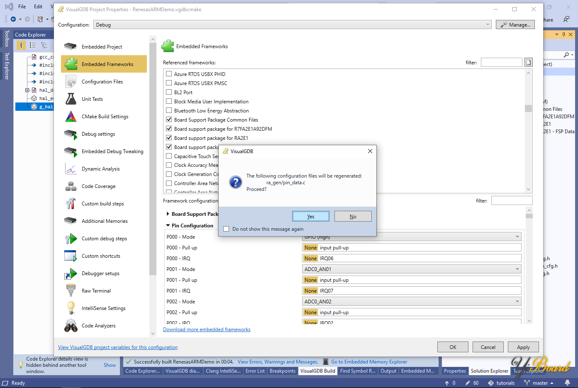Image resolution: width=578 pixels, height=388 pixels.
Task: Click Yes to regenerate configuration files
Action: (x=310, y=217)
